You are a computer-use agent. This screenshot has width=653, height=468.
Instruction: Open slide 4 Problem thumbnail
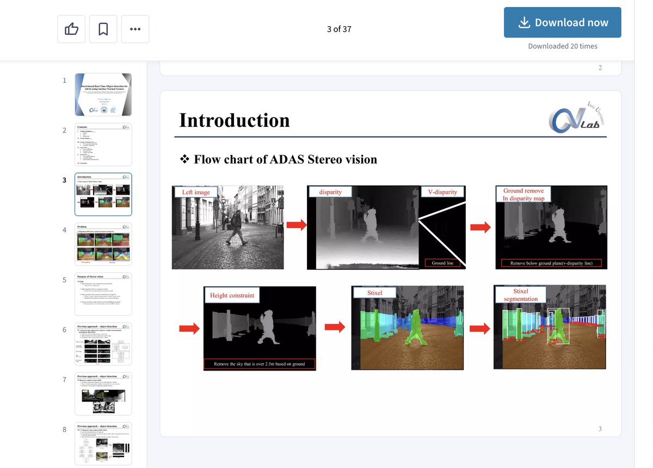click(103, 244)
